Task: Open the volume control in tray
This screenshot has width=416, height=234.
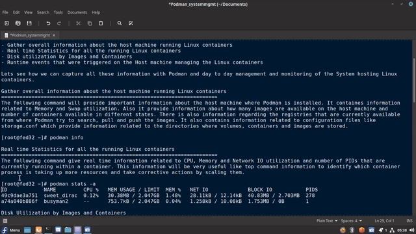Action: 412,230
